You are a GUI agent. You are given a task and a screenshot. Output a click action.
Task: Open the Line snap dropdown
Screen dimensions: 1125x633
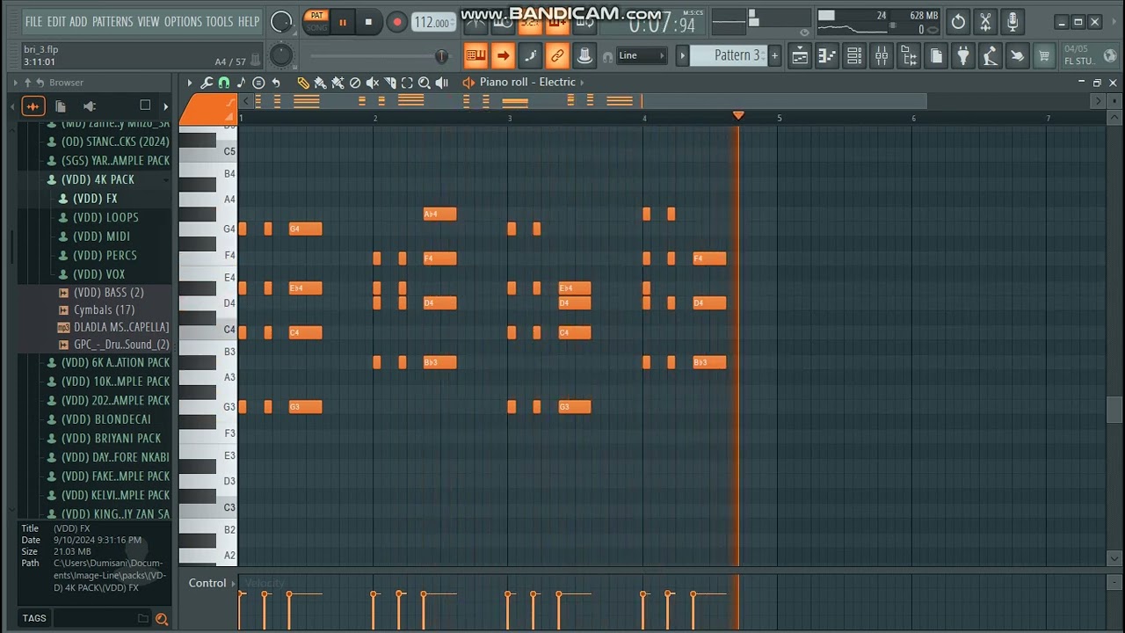tap(642, 55)
